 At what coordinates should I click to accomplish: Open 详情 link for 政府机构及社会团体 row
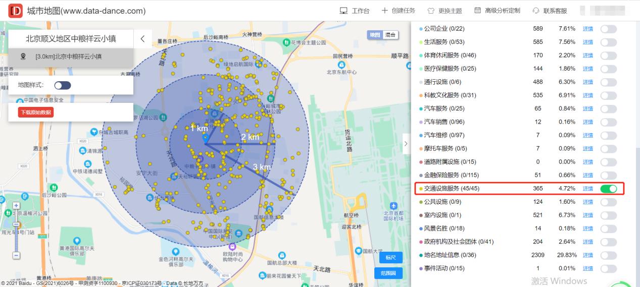[588, 242]
